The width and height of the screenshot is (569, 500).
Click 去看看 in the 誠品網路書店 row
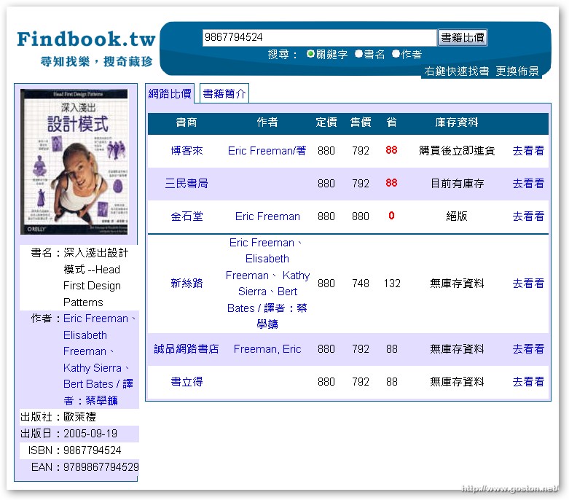[x=528, y=349]
